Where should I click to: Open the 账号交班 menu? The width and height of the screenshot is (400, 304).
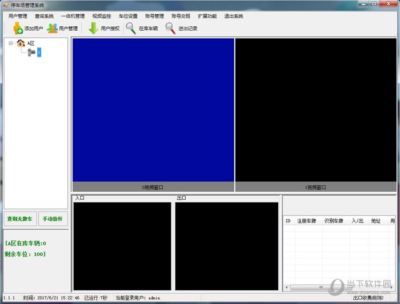[x=181, y=16]
